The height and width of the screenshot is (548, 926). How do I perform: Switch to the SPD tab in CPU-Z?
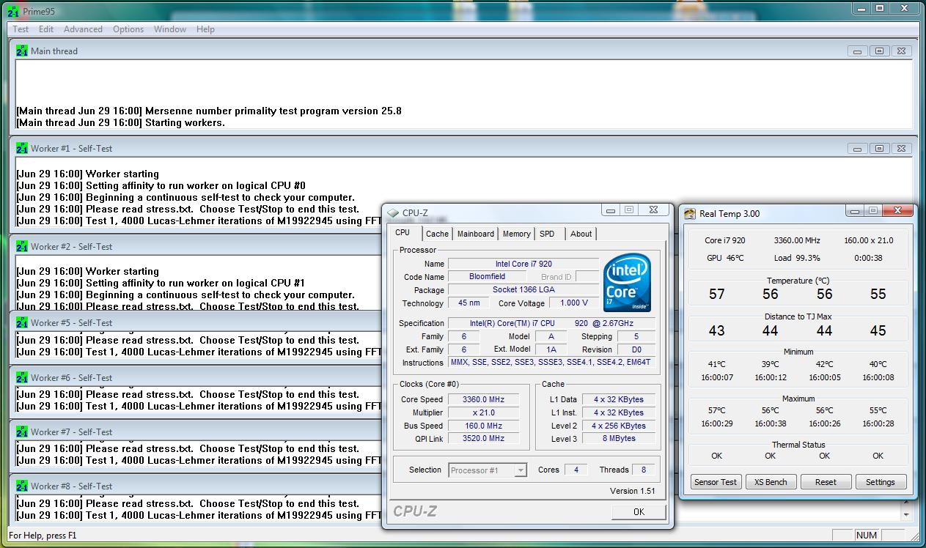point(547,234)
